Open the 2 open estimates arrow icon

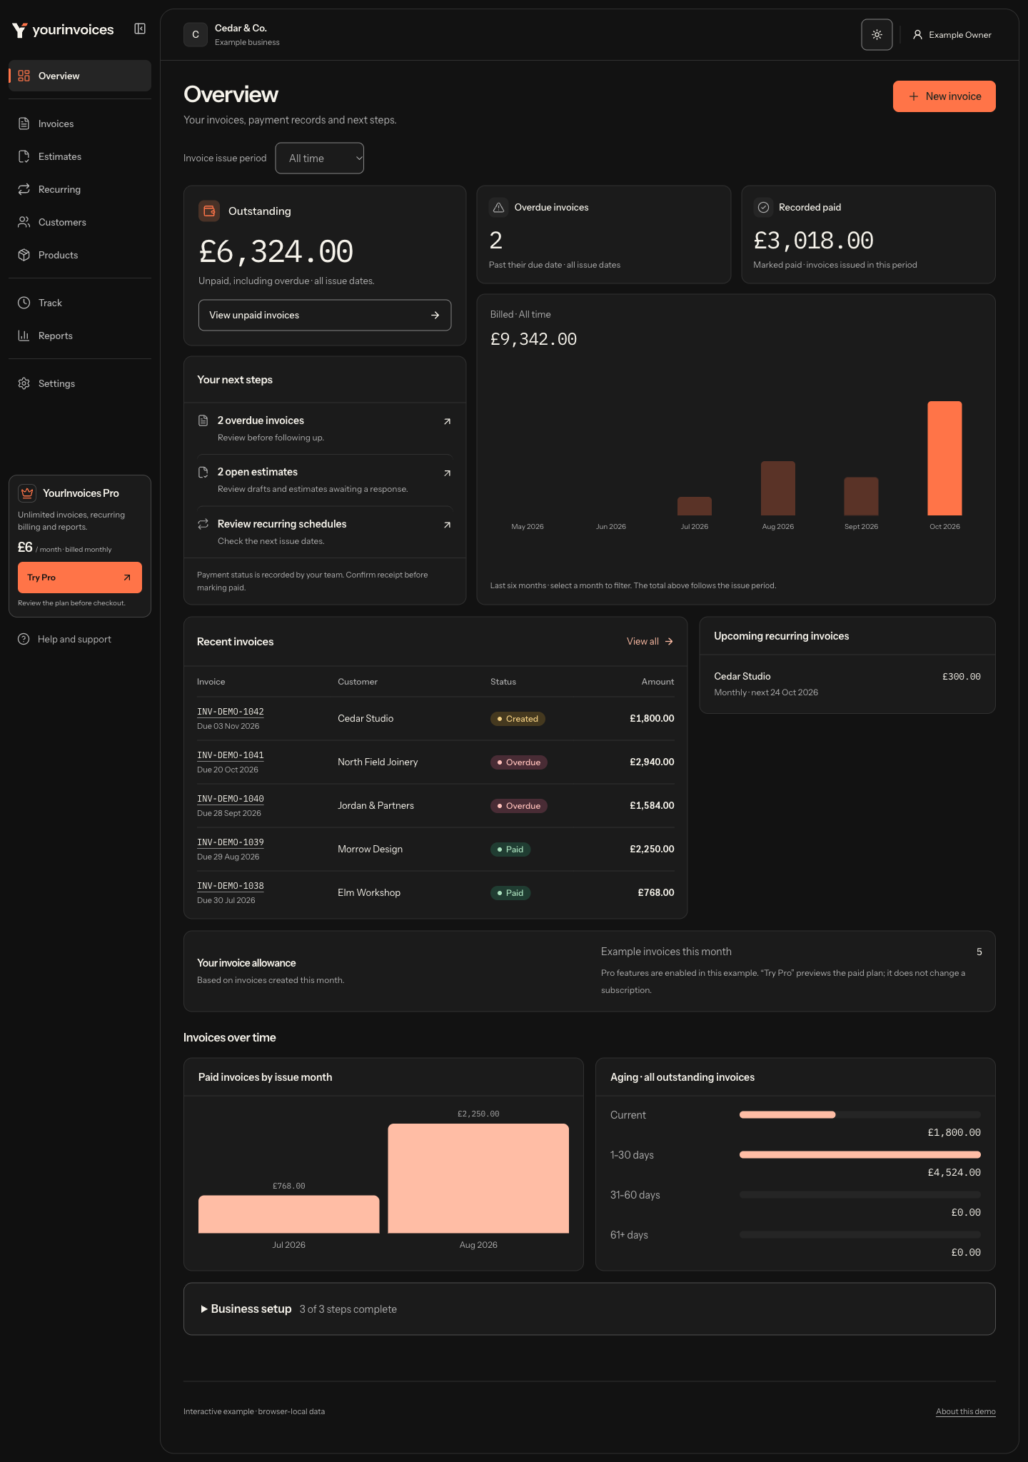[448, 473]
